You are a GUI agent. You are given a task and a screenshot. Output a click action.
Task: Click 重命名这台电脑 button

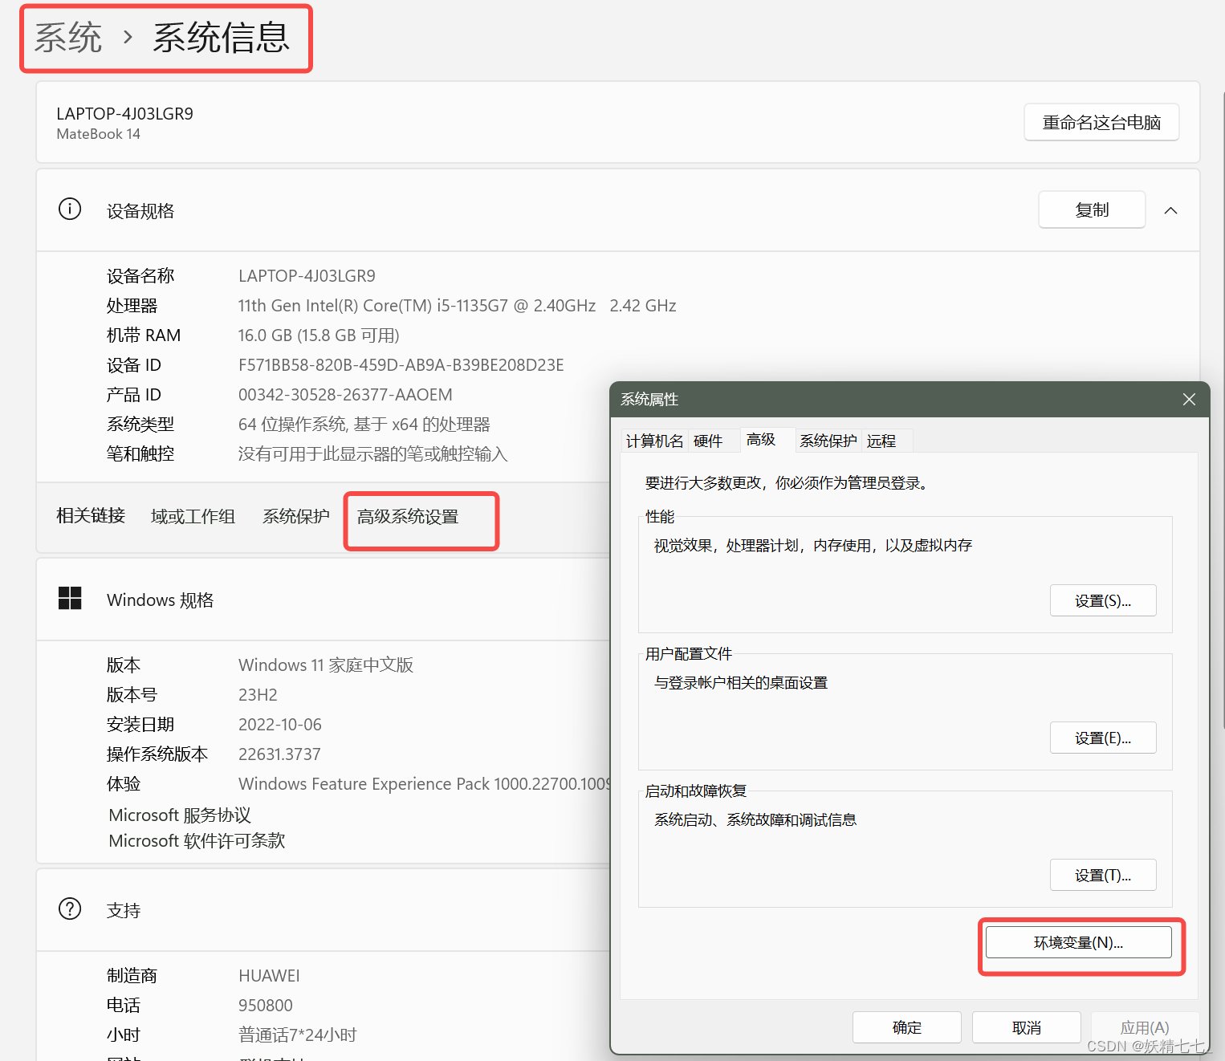pos(1101,122)
